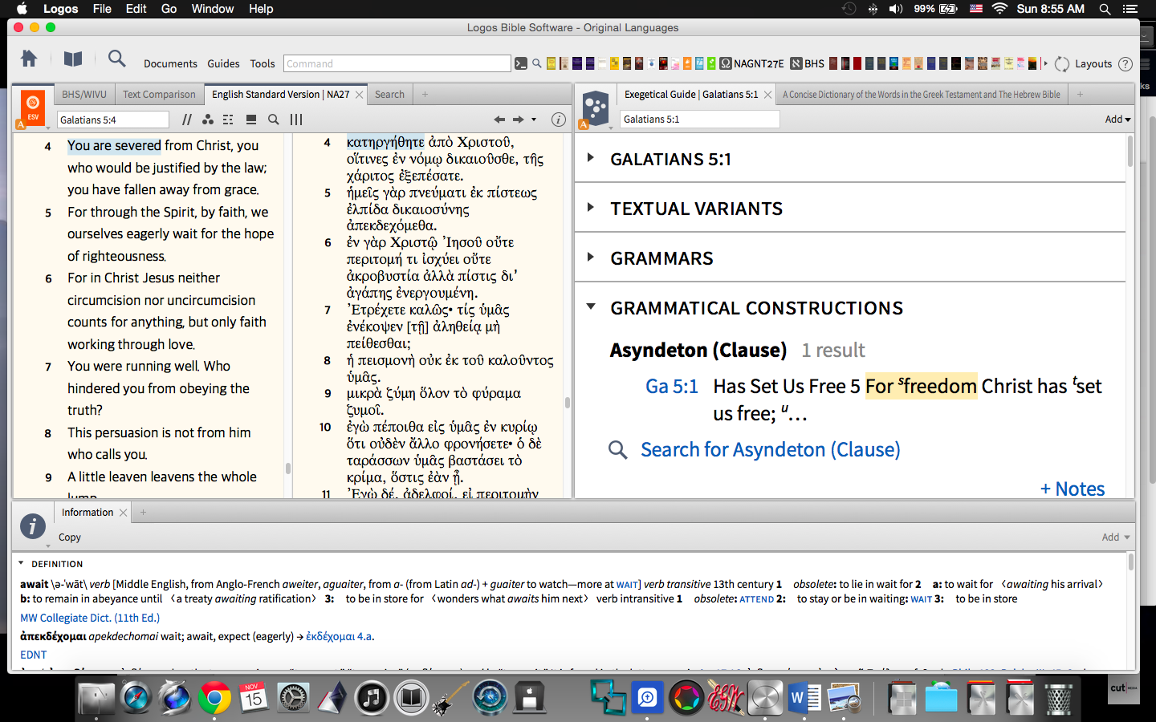
Task: Click the Information panel scrollbar
Action: coord(1130,562)
